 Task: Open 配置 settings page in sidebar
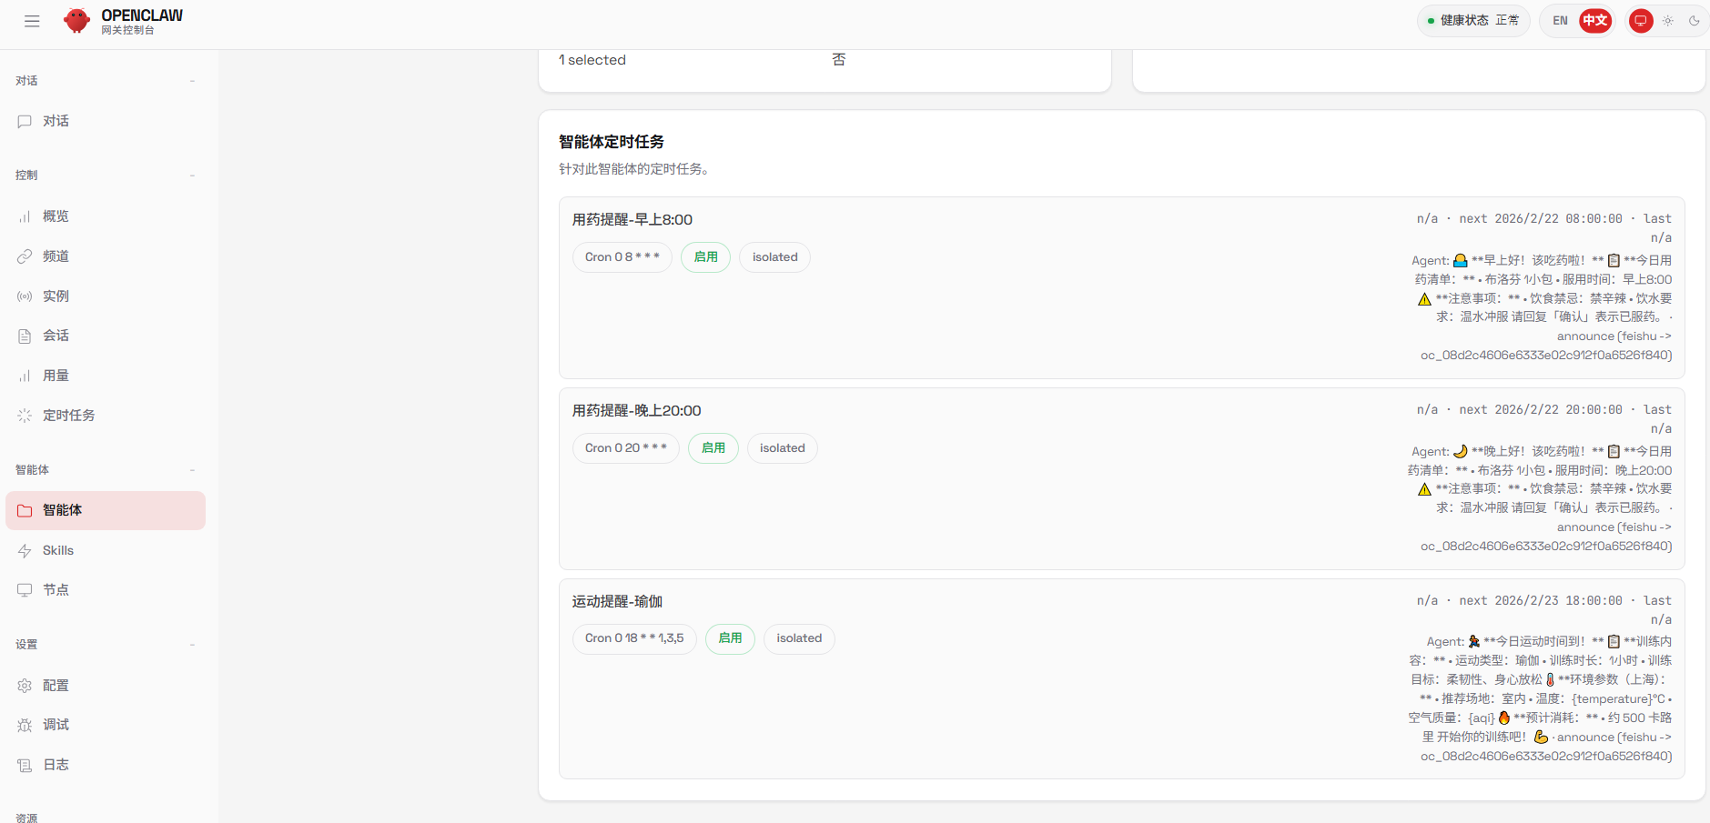click(56, 686)
